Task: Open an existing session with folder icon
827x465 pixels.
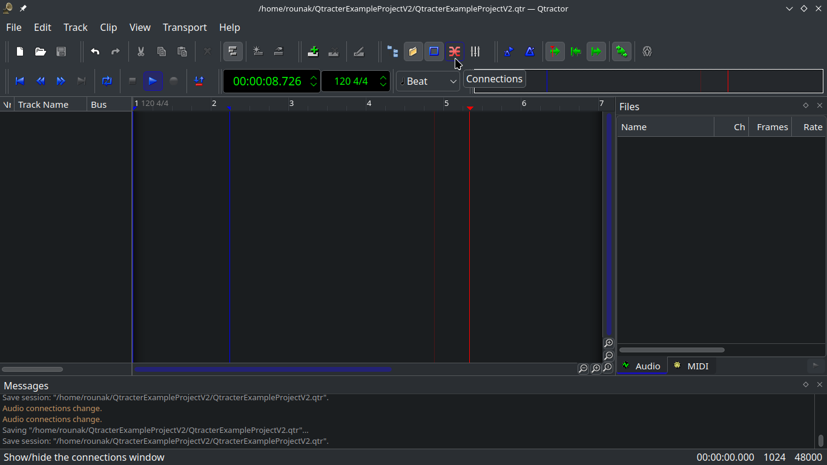Action: (41, 51)
